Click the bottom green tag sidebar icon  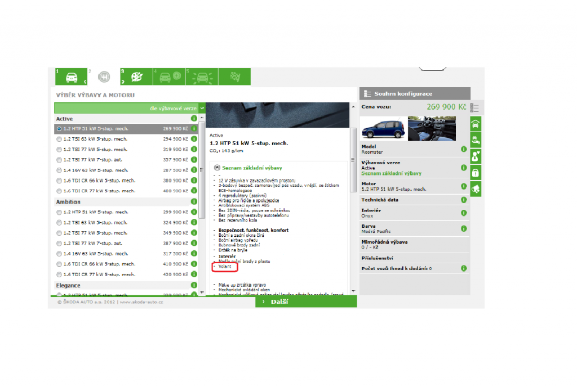pos(476,189)
